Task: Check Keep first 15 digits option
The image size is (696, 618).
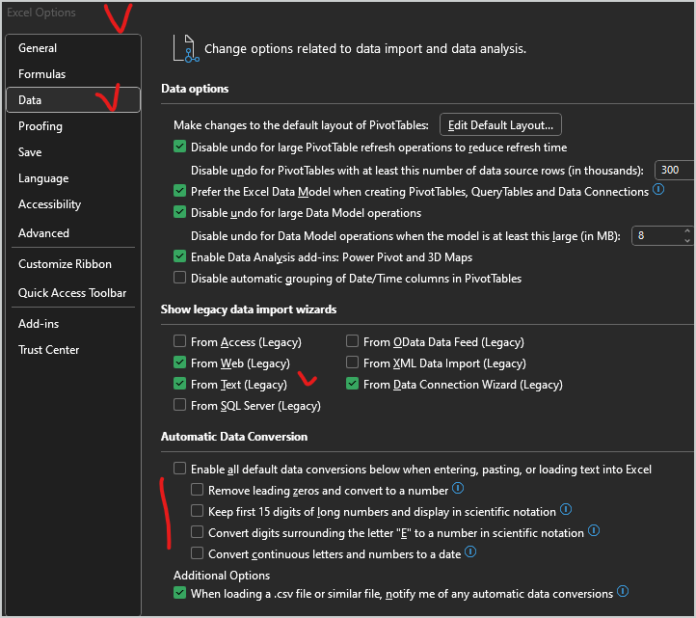Action: pyautogui.click(x=197, y=511)
